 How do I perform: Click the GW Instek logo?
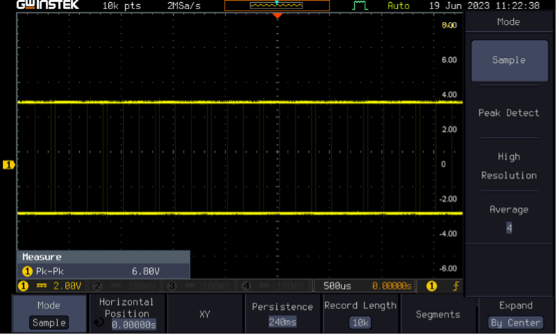click(49, 5)
